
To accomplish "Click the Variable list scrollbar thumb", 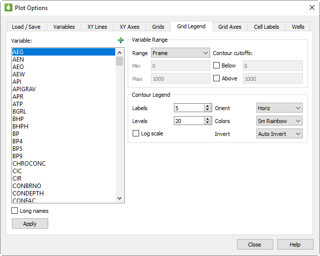I will (x=120, y=61).
